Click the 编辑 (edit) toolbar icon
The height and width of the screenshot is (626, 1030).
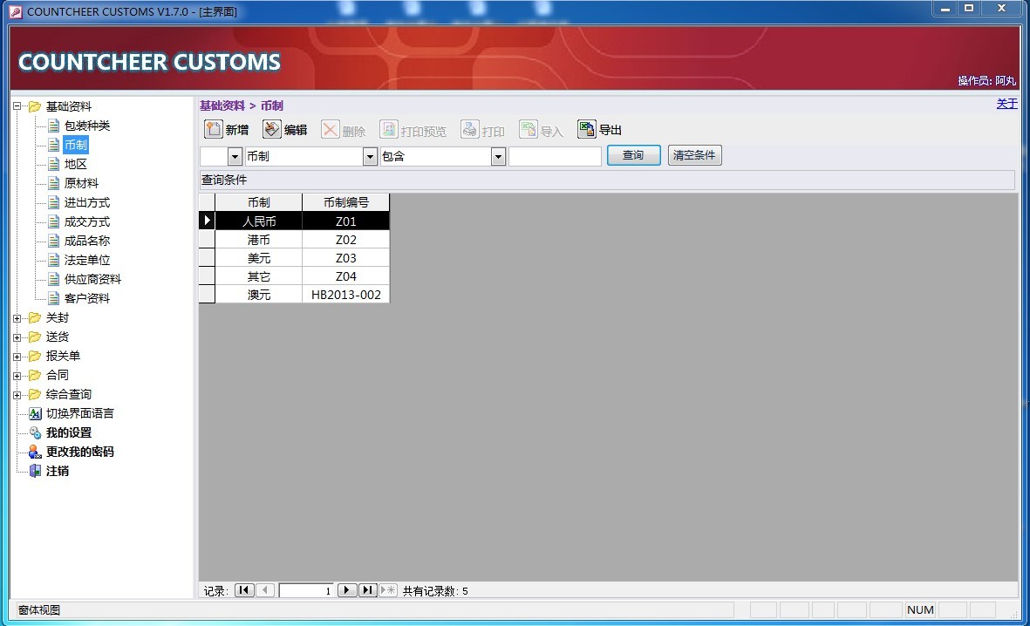(x=271, y=129)
